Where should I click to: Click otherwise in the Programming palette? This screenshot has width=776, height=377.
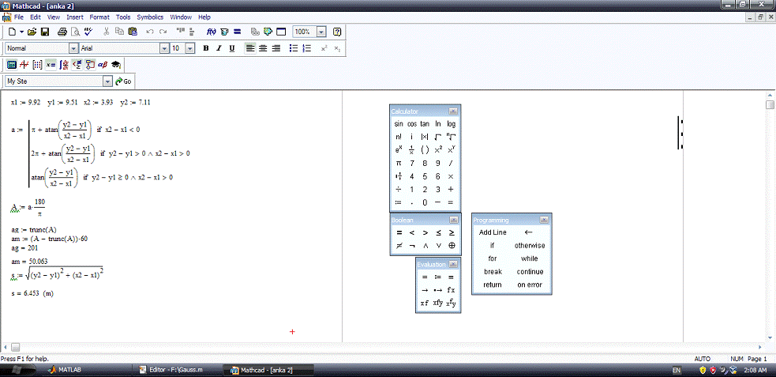(x=530, y=246)
